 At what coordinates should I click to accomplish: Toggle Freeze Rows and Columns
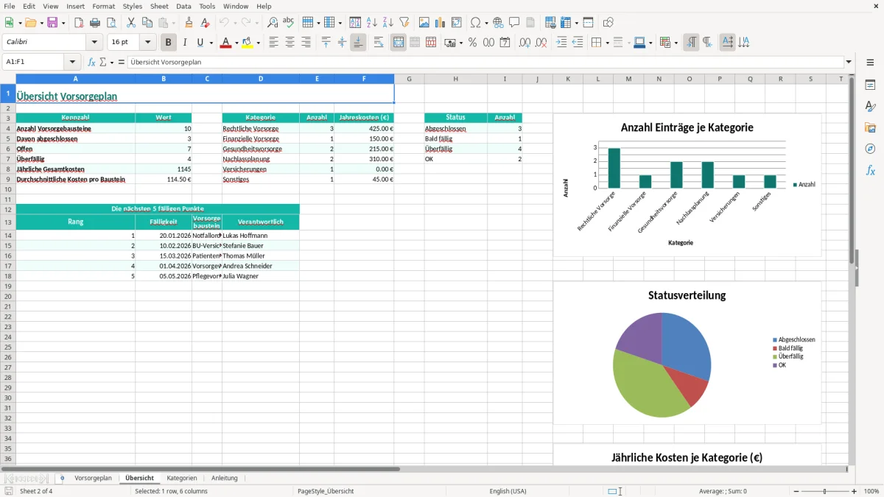566,23
